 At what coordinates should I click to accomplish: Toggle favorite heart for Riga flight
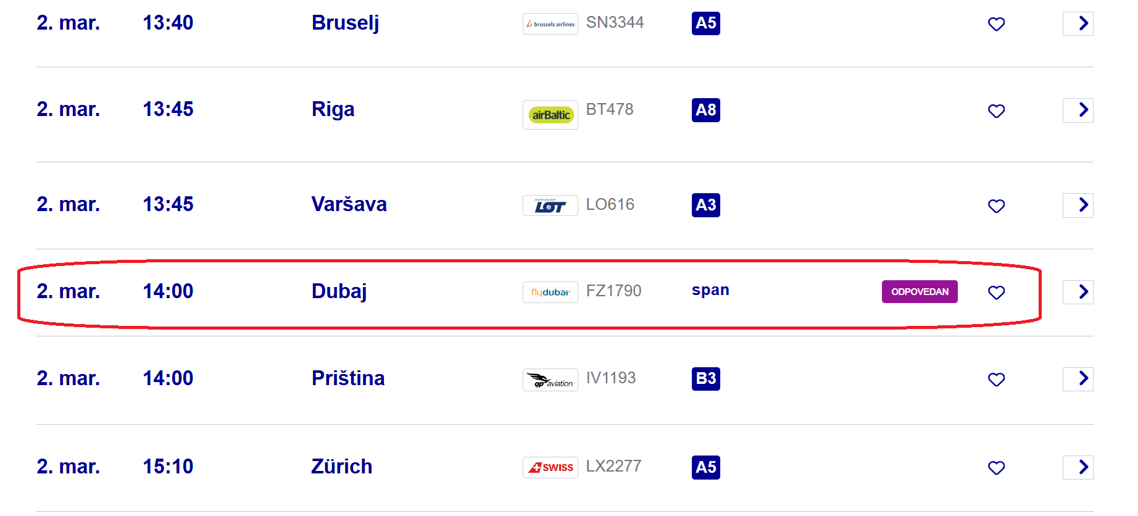pyautogui.click(x=996, y=111)
